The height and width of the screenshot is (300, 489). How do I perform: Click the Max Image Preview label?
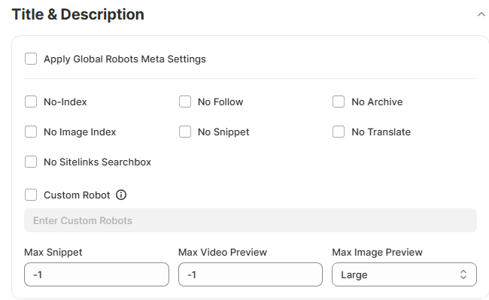(378, 252)
